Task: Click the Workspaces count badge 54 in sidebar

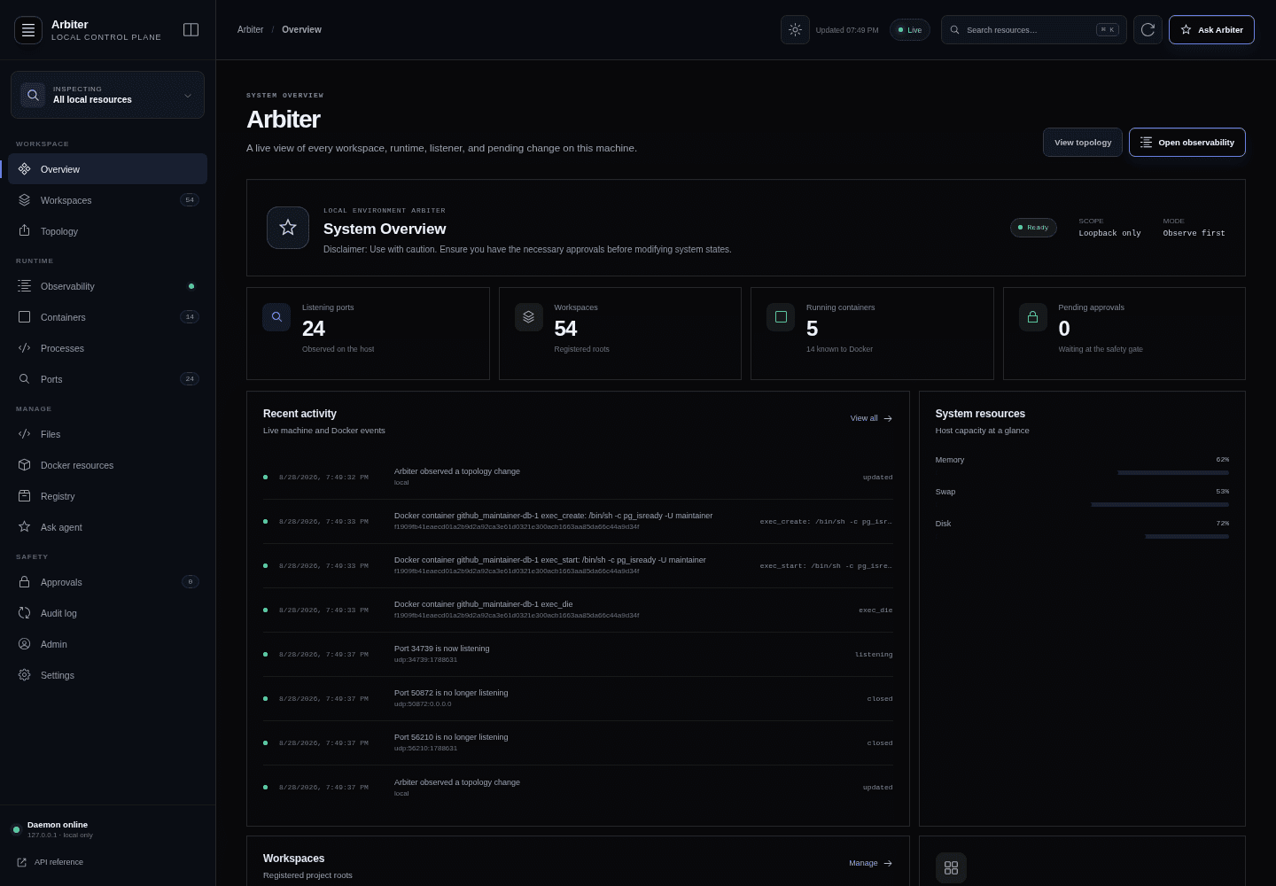Action: (x=190, y=200)
